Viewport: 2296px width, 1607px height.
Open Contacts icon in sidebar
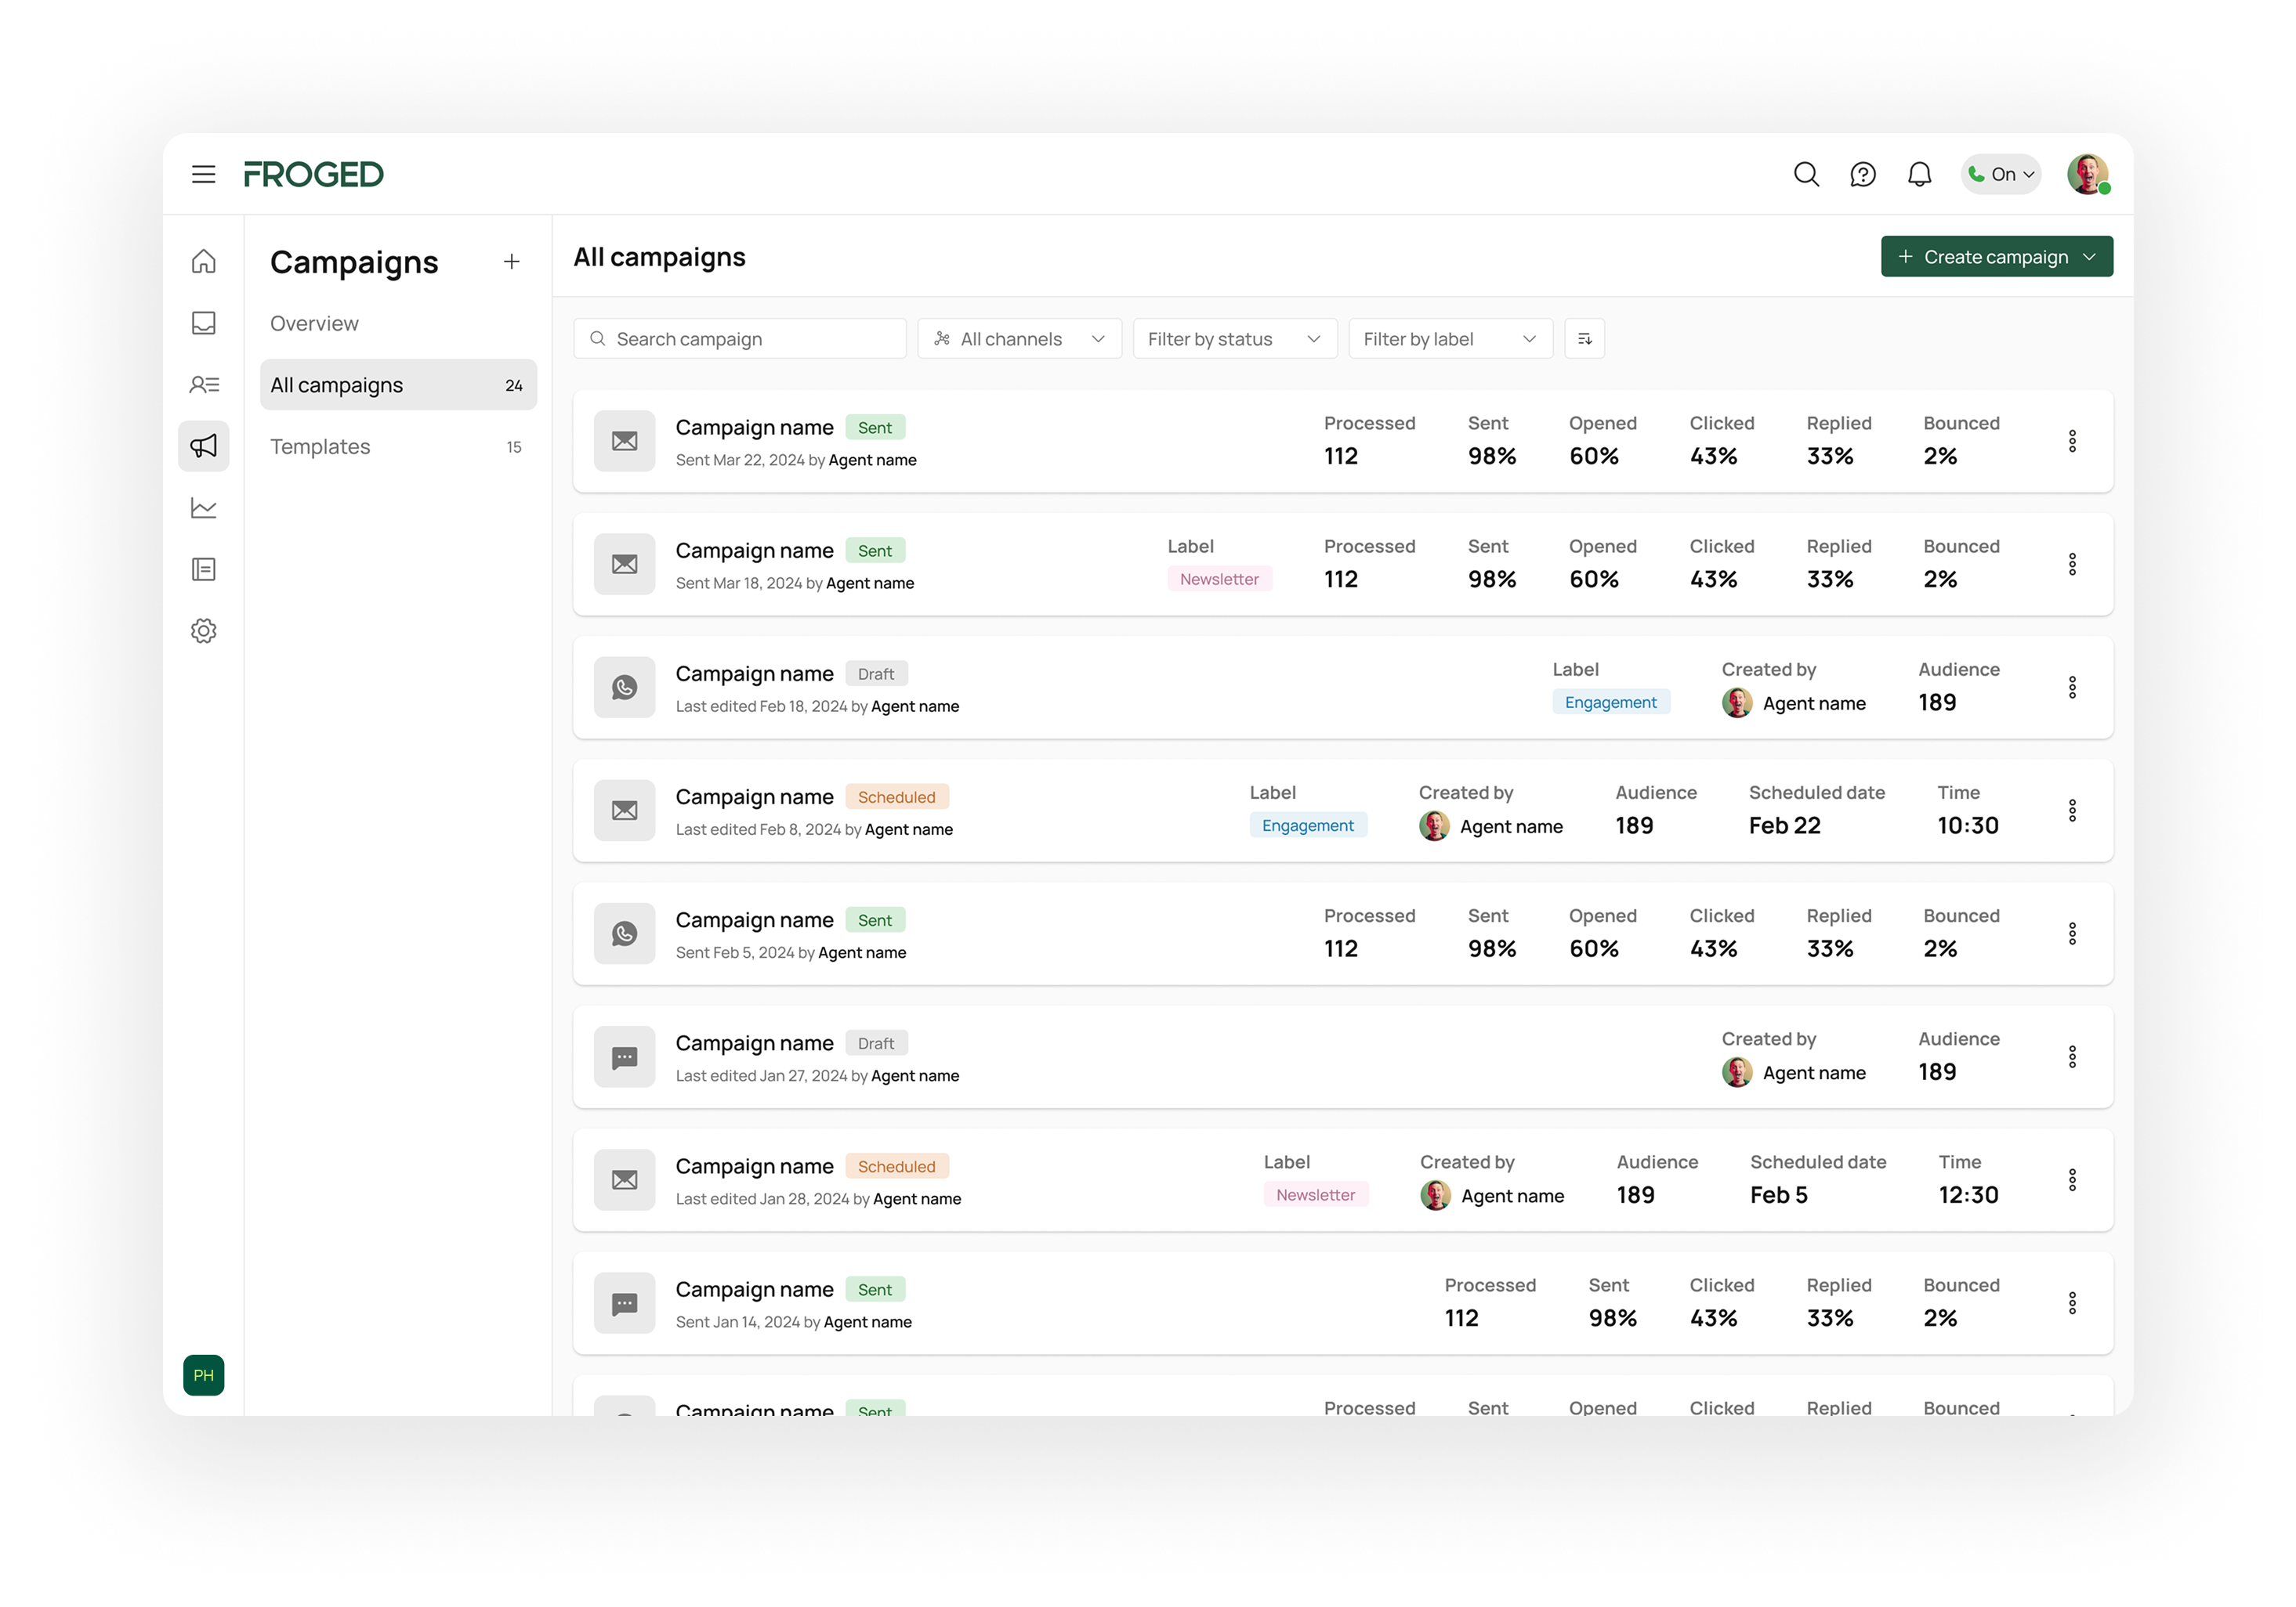click(x=203, y=385)
